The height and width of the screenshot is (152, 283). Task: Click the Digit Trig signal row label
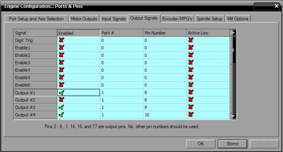(x=35, y=40)
